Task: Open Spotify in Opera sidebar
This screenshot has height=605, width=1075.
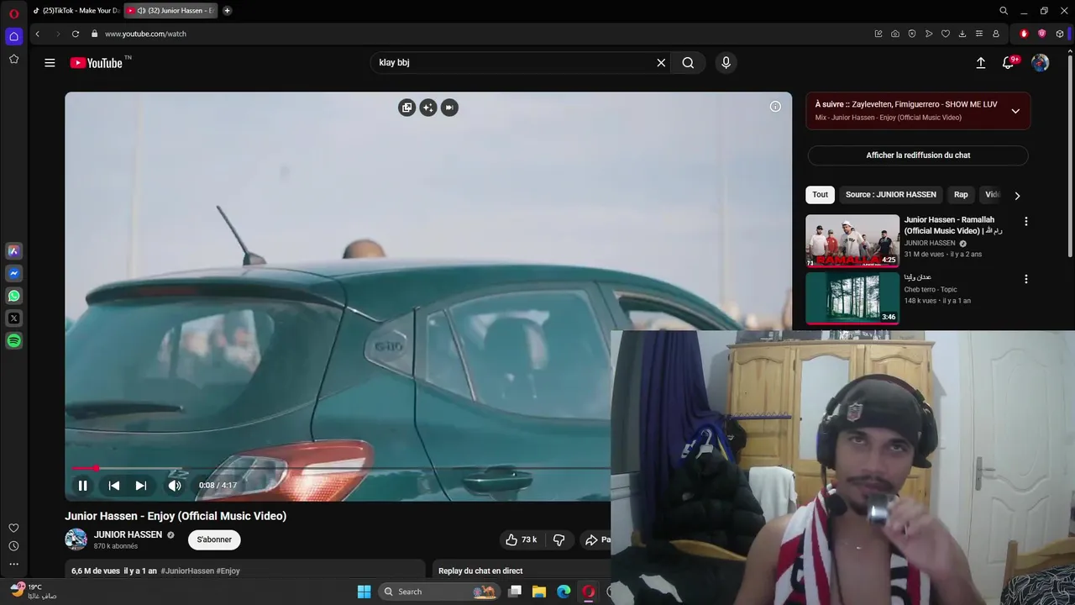Action: point(13,341)
